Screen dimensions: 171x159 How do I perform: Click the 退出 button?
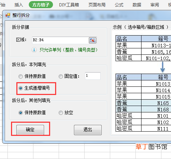[x=88, y=130]
